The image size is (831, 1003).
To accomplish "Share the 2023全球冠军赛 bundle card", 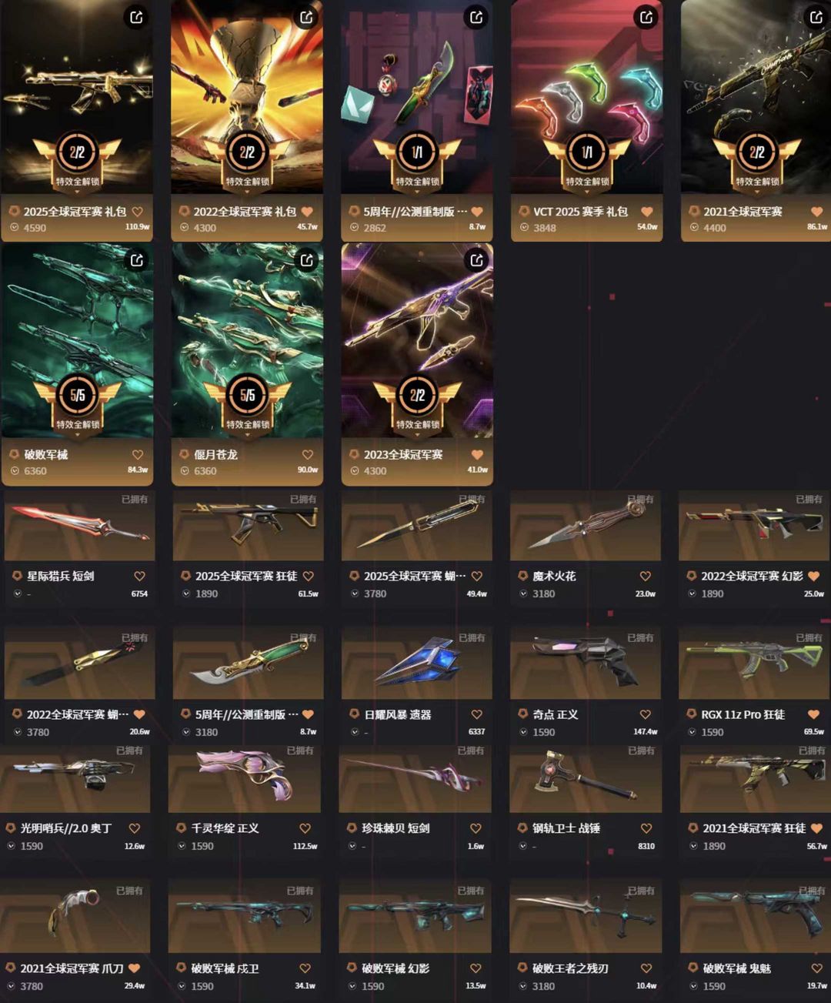I will click(476, 260).
